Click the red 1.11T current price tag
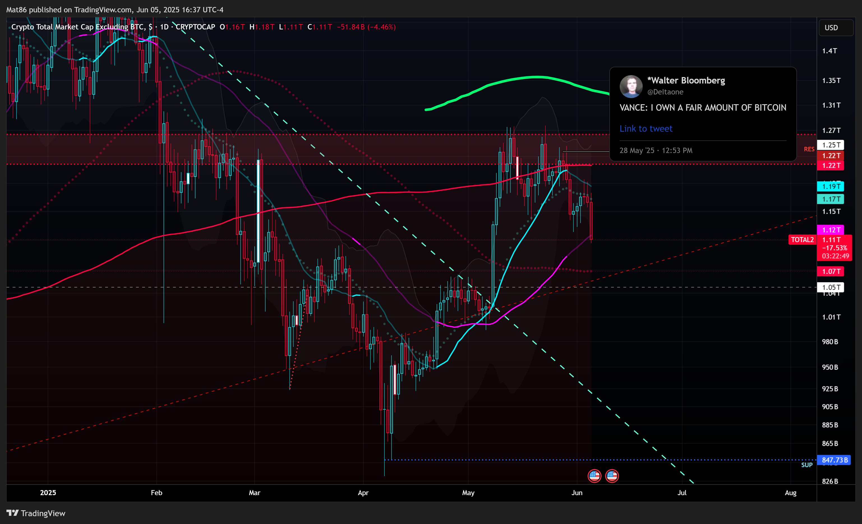This screenshot has width=862, height=524. [831, 240]
